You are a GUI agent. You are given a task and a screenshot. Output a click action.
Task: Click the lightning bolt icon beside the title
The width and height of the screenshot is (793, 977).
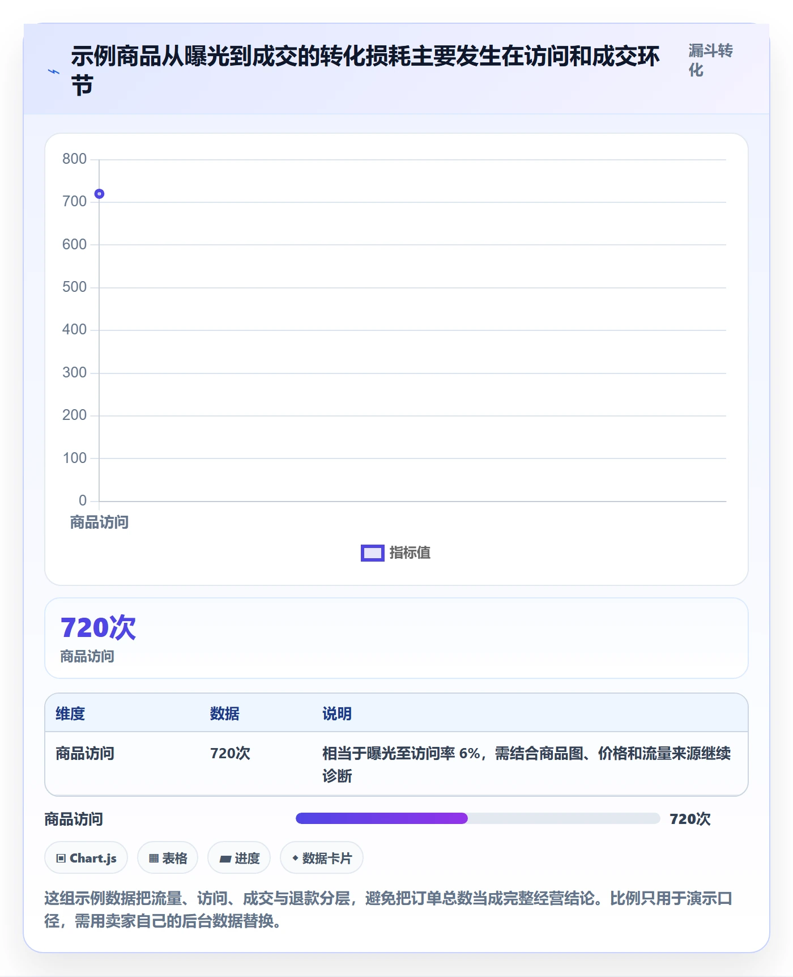tap(54, 72)
